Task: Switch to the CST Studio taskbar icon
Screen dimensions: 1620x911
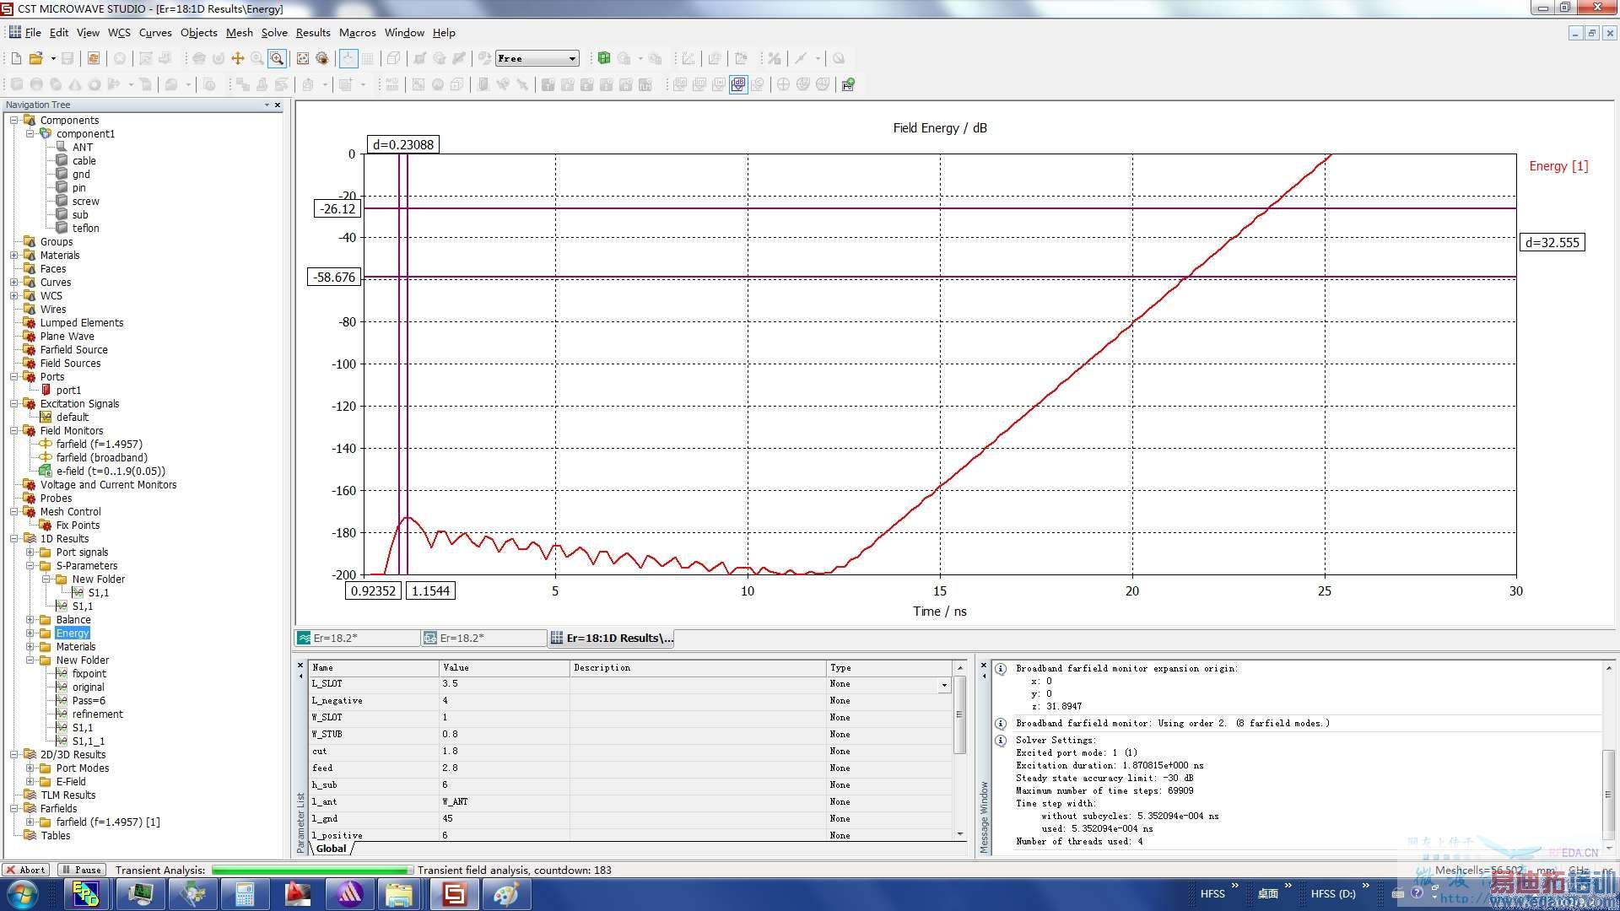Action: click(x=454, y=894)
